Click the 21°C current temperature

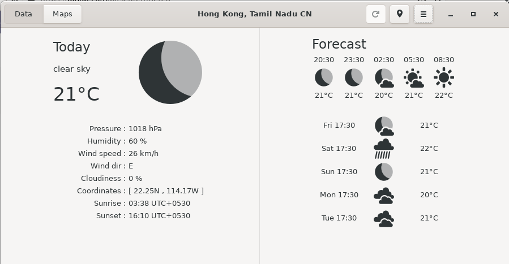(76, 94)
